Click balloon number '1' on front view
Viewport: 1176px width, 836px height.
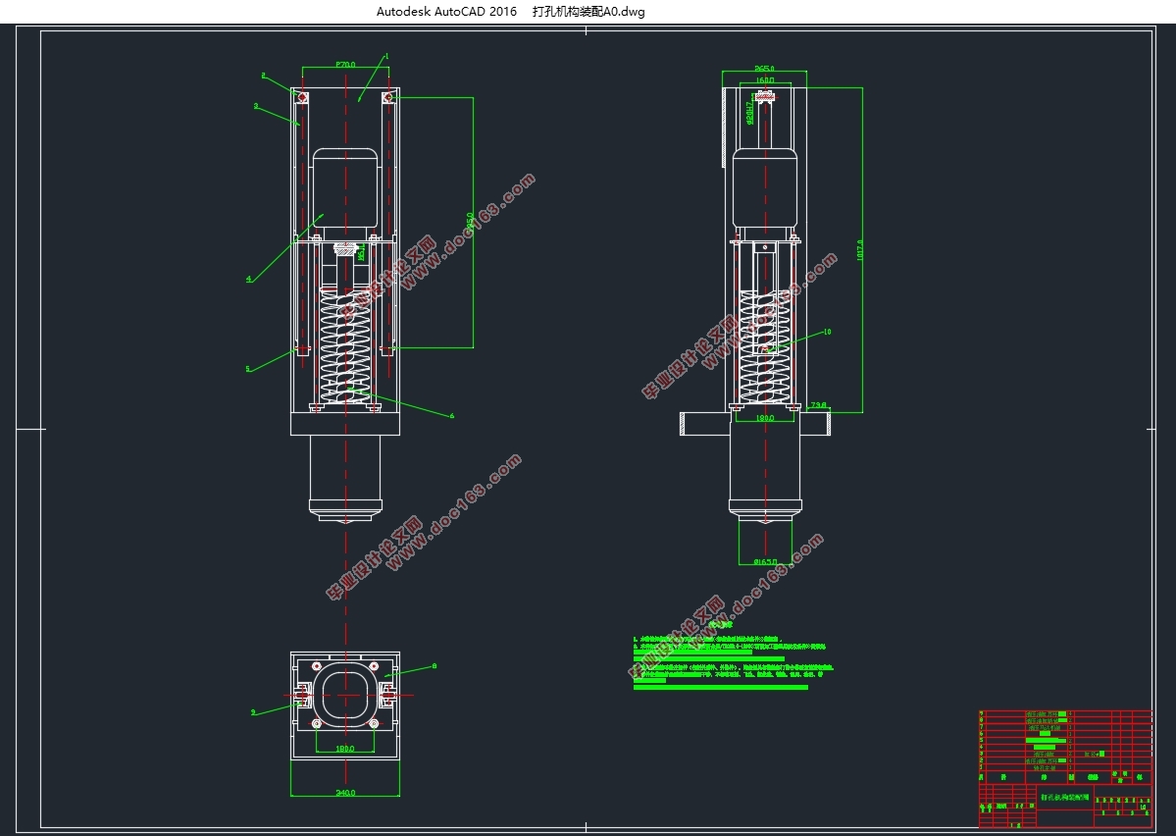tap(387, 56)
